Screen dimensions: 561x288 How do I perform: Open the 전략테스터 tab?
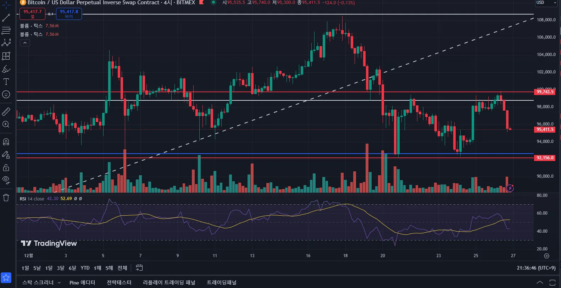119,282
